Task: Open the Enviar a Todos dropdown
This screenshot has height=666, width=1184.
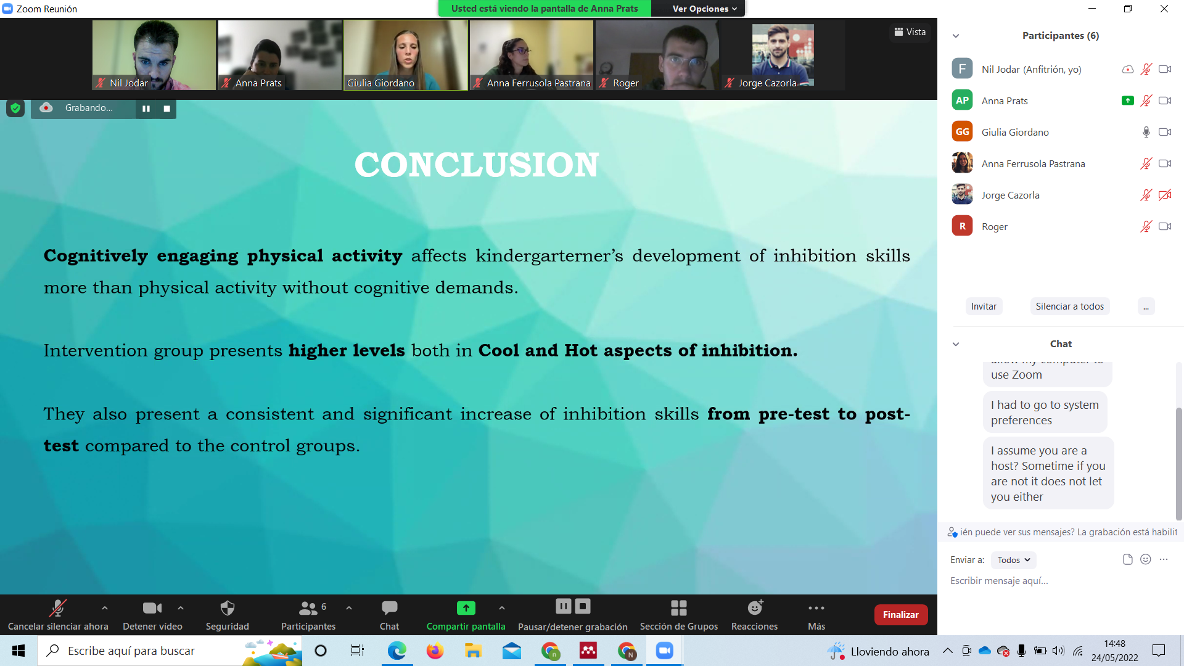Action: pyautogui.click(x=1013, y=560)
